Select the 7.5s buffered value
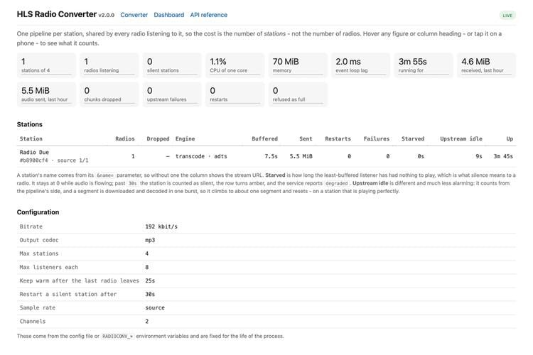 (271, 156)
